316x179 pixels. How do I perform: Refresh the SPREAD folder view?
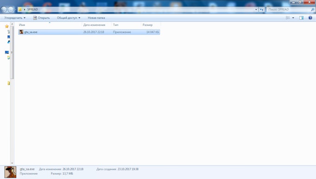point(262,9)
